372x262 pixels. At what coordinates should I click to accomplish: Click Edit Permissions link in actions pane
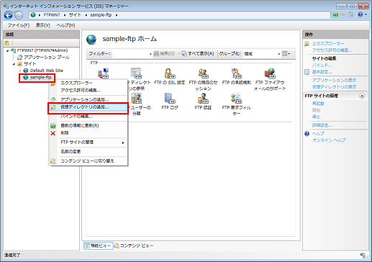[x=332, y=50]
